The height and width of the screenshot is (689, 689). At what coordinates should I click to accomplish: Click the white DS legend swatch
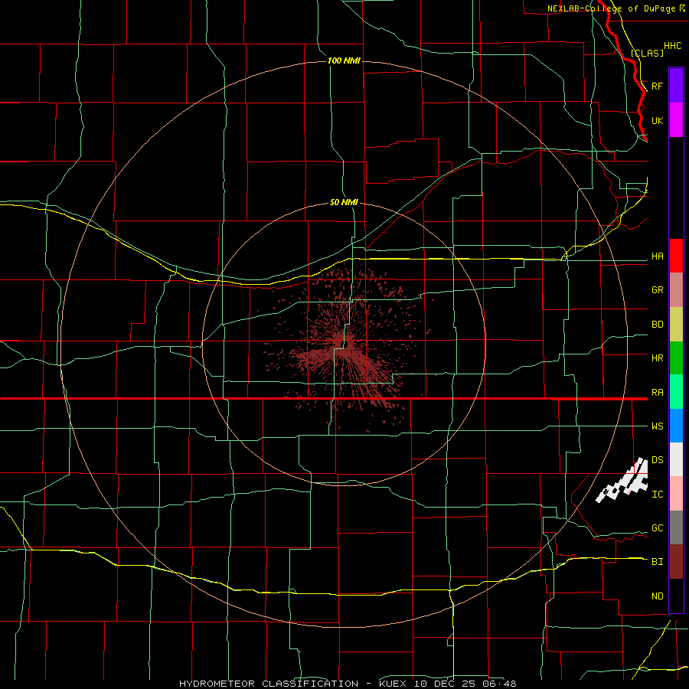676,459
